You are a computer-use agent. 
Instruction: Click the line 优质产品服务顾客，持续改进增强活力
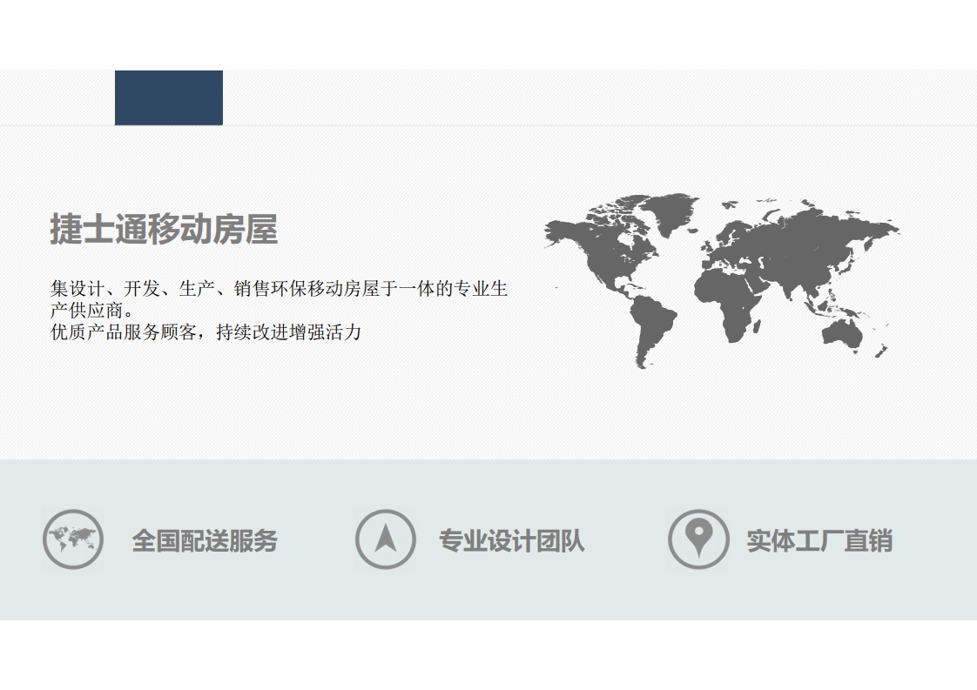[x=206, y=332]
